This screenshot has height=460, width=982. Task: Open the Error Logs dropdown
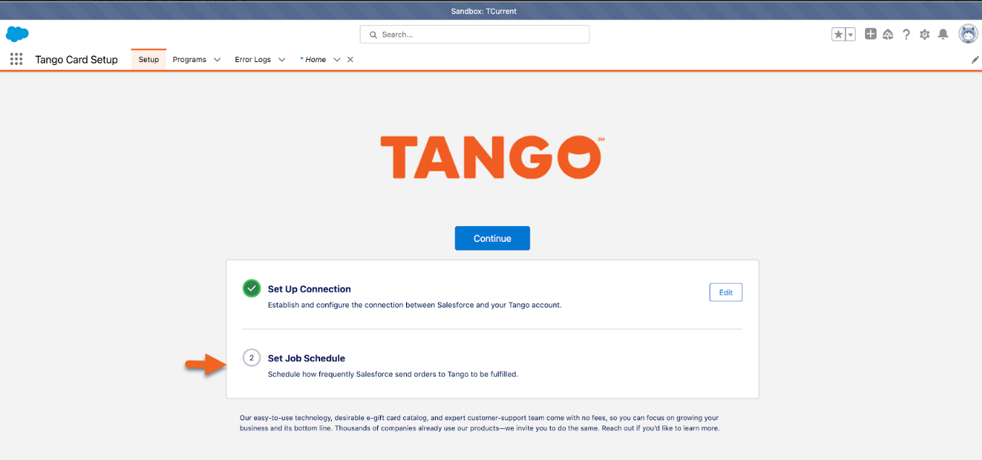(282, 59)
